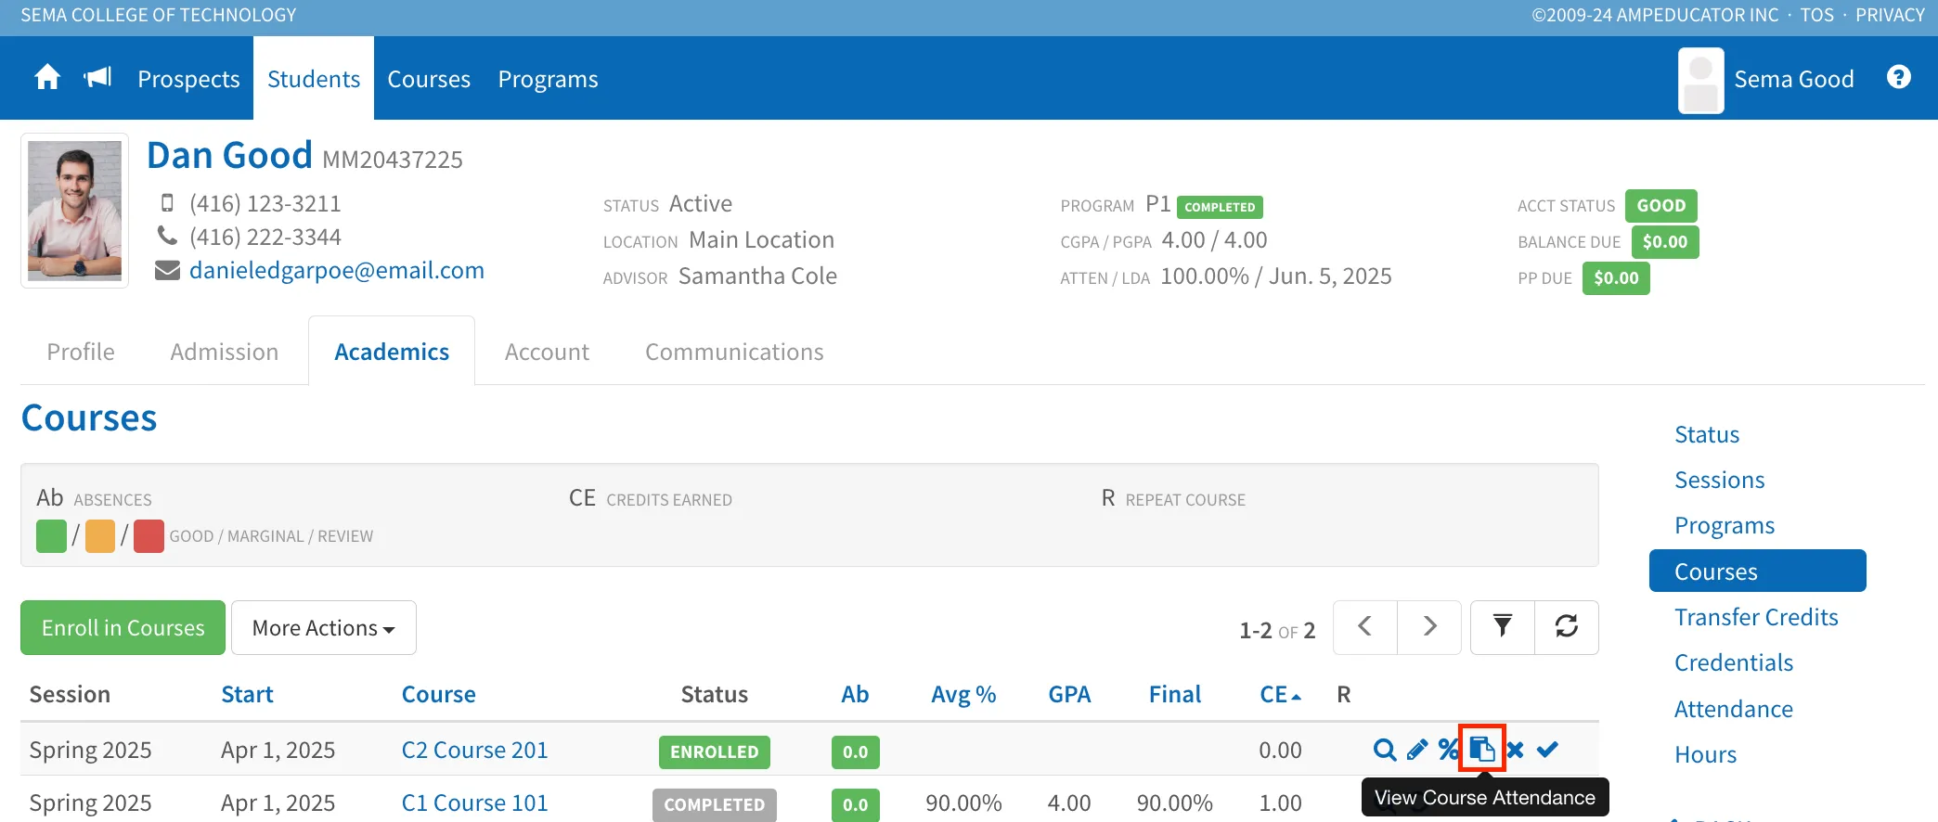Image resolution: width=1938 pixels, height=822 pixels.
Task: Click the magnifier icon for Course 201
Action: pyautogui.click(x=1385, y=750)
